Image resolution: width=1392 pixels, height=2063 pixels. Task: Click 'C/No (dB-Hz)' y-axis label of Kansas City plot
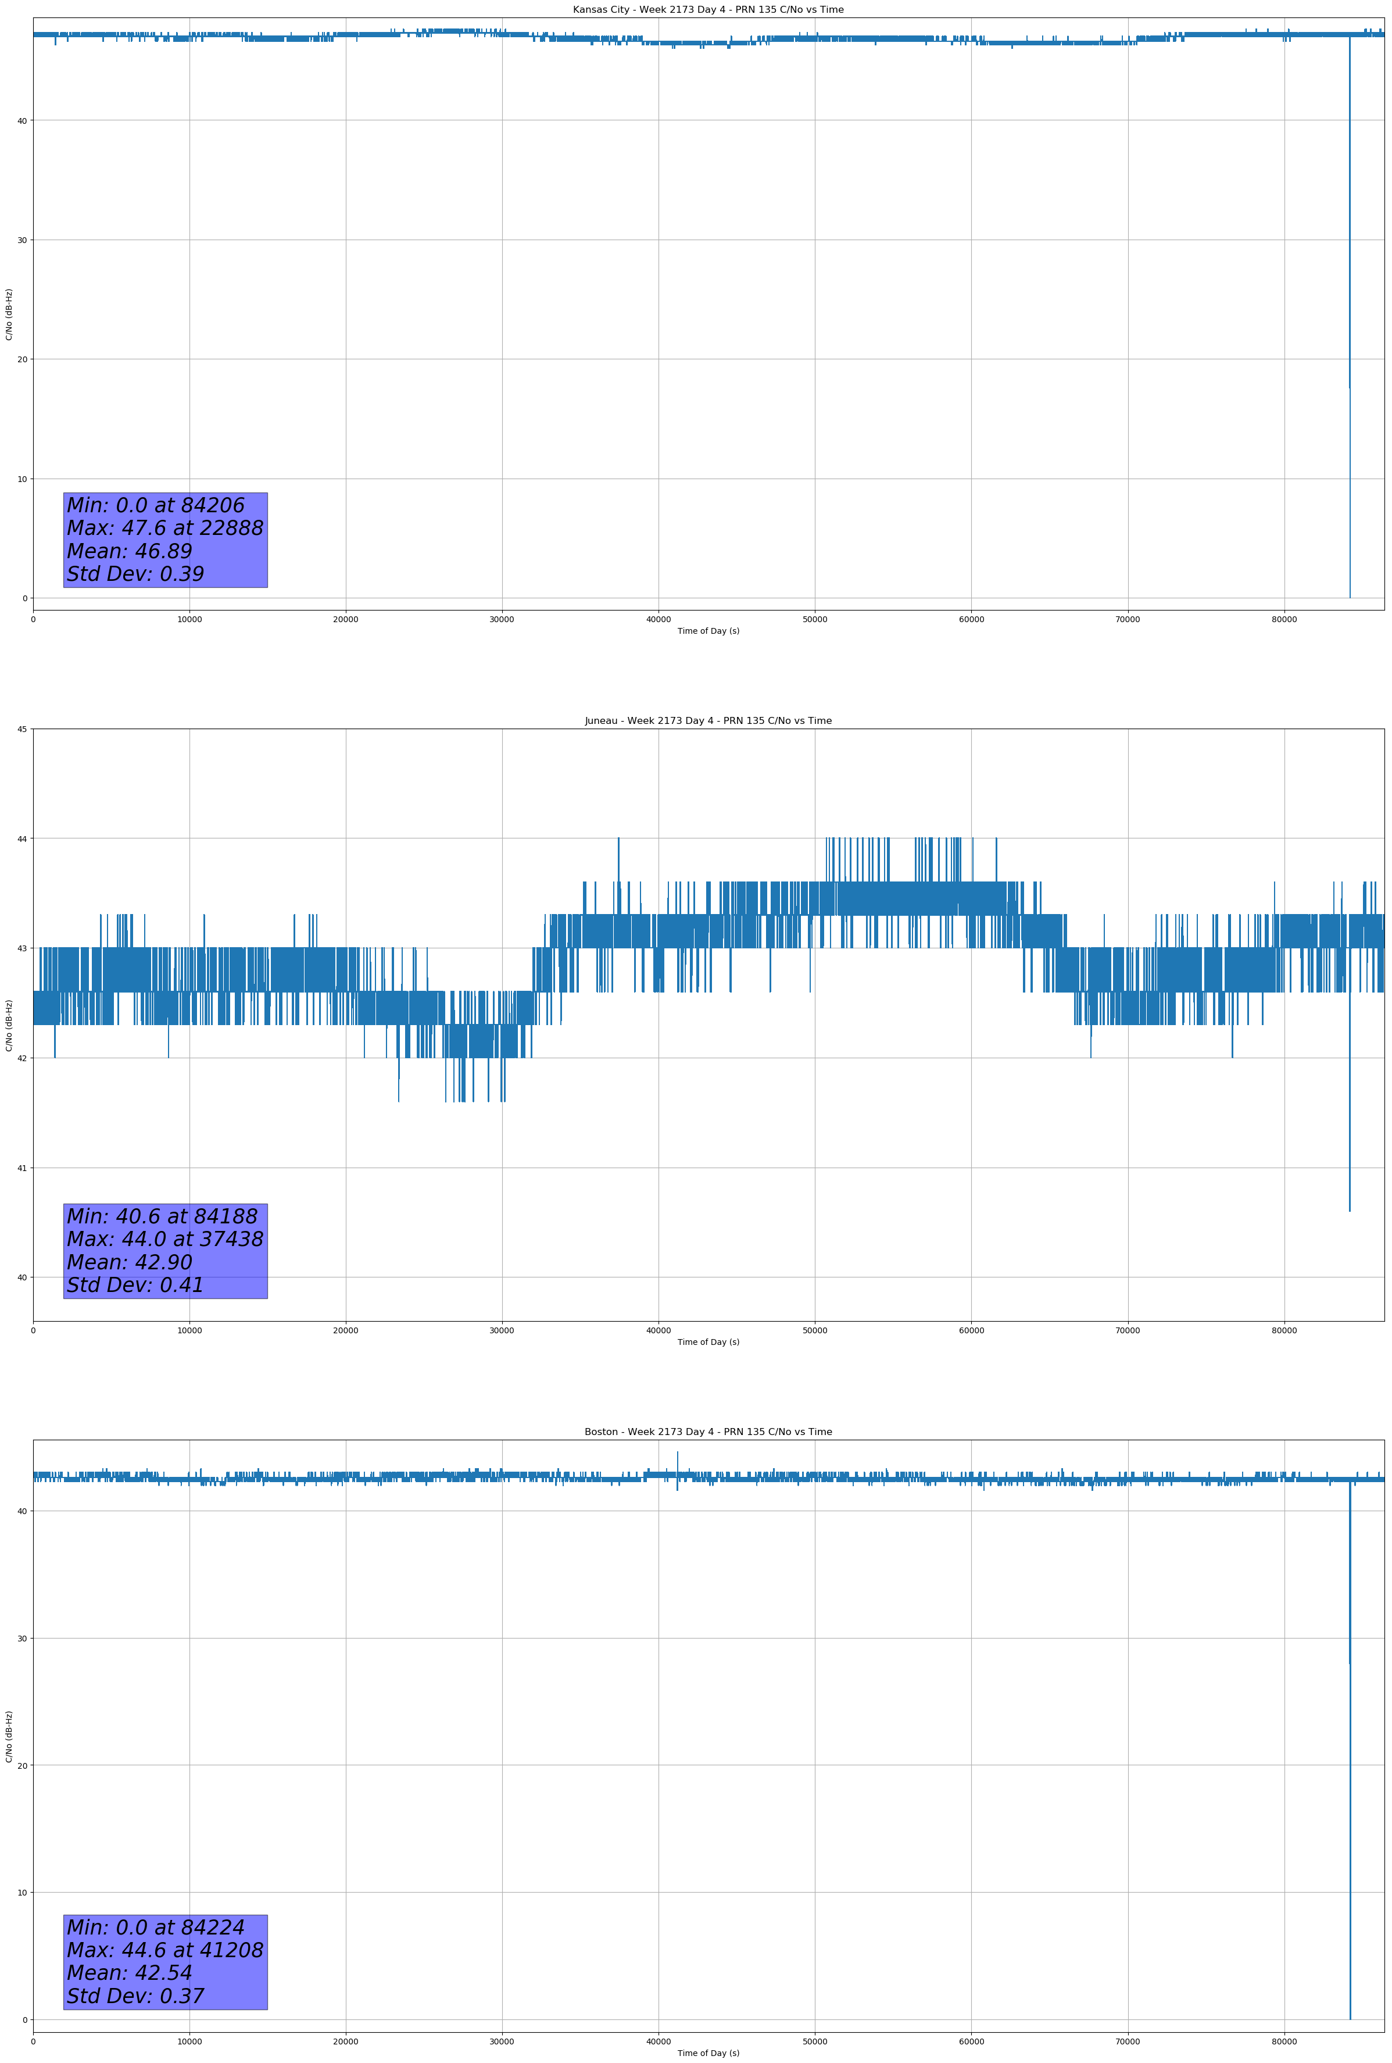coord(10,314)
